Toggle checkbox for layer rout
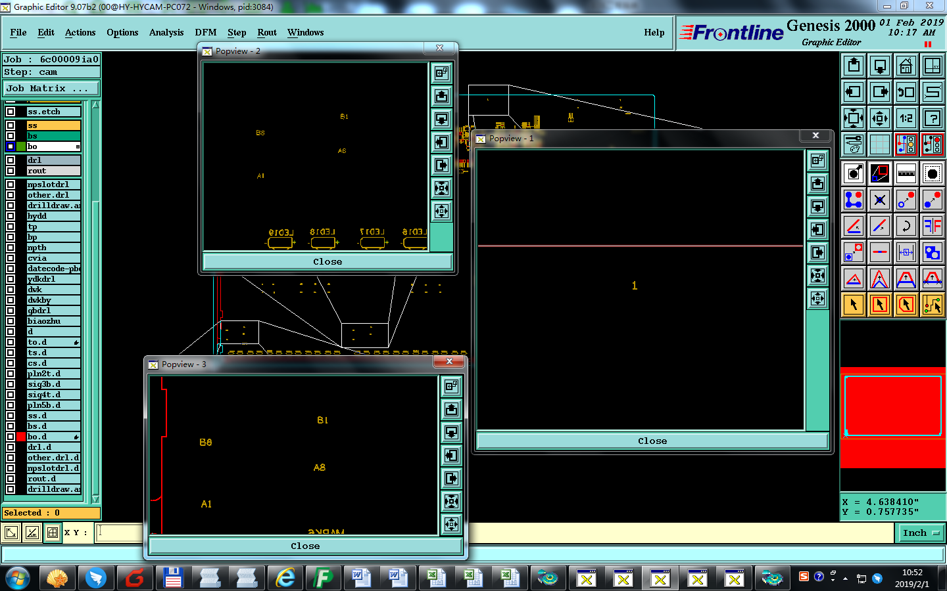947x591 pixels. (x=11, y=171)
